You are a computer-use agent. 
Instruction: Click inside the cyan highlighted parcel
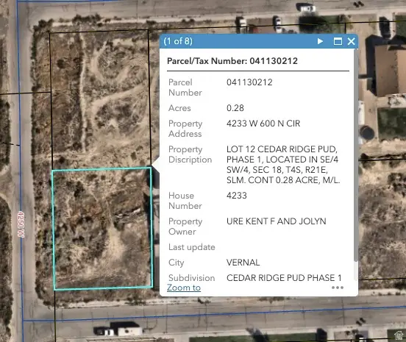tap(102, 229)
